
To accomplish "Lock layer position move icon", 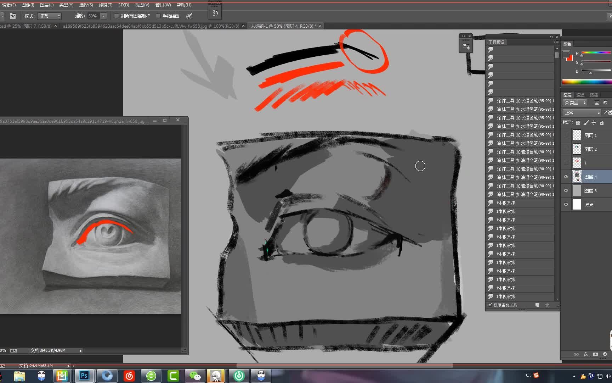I will click(x=594, y=123).
